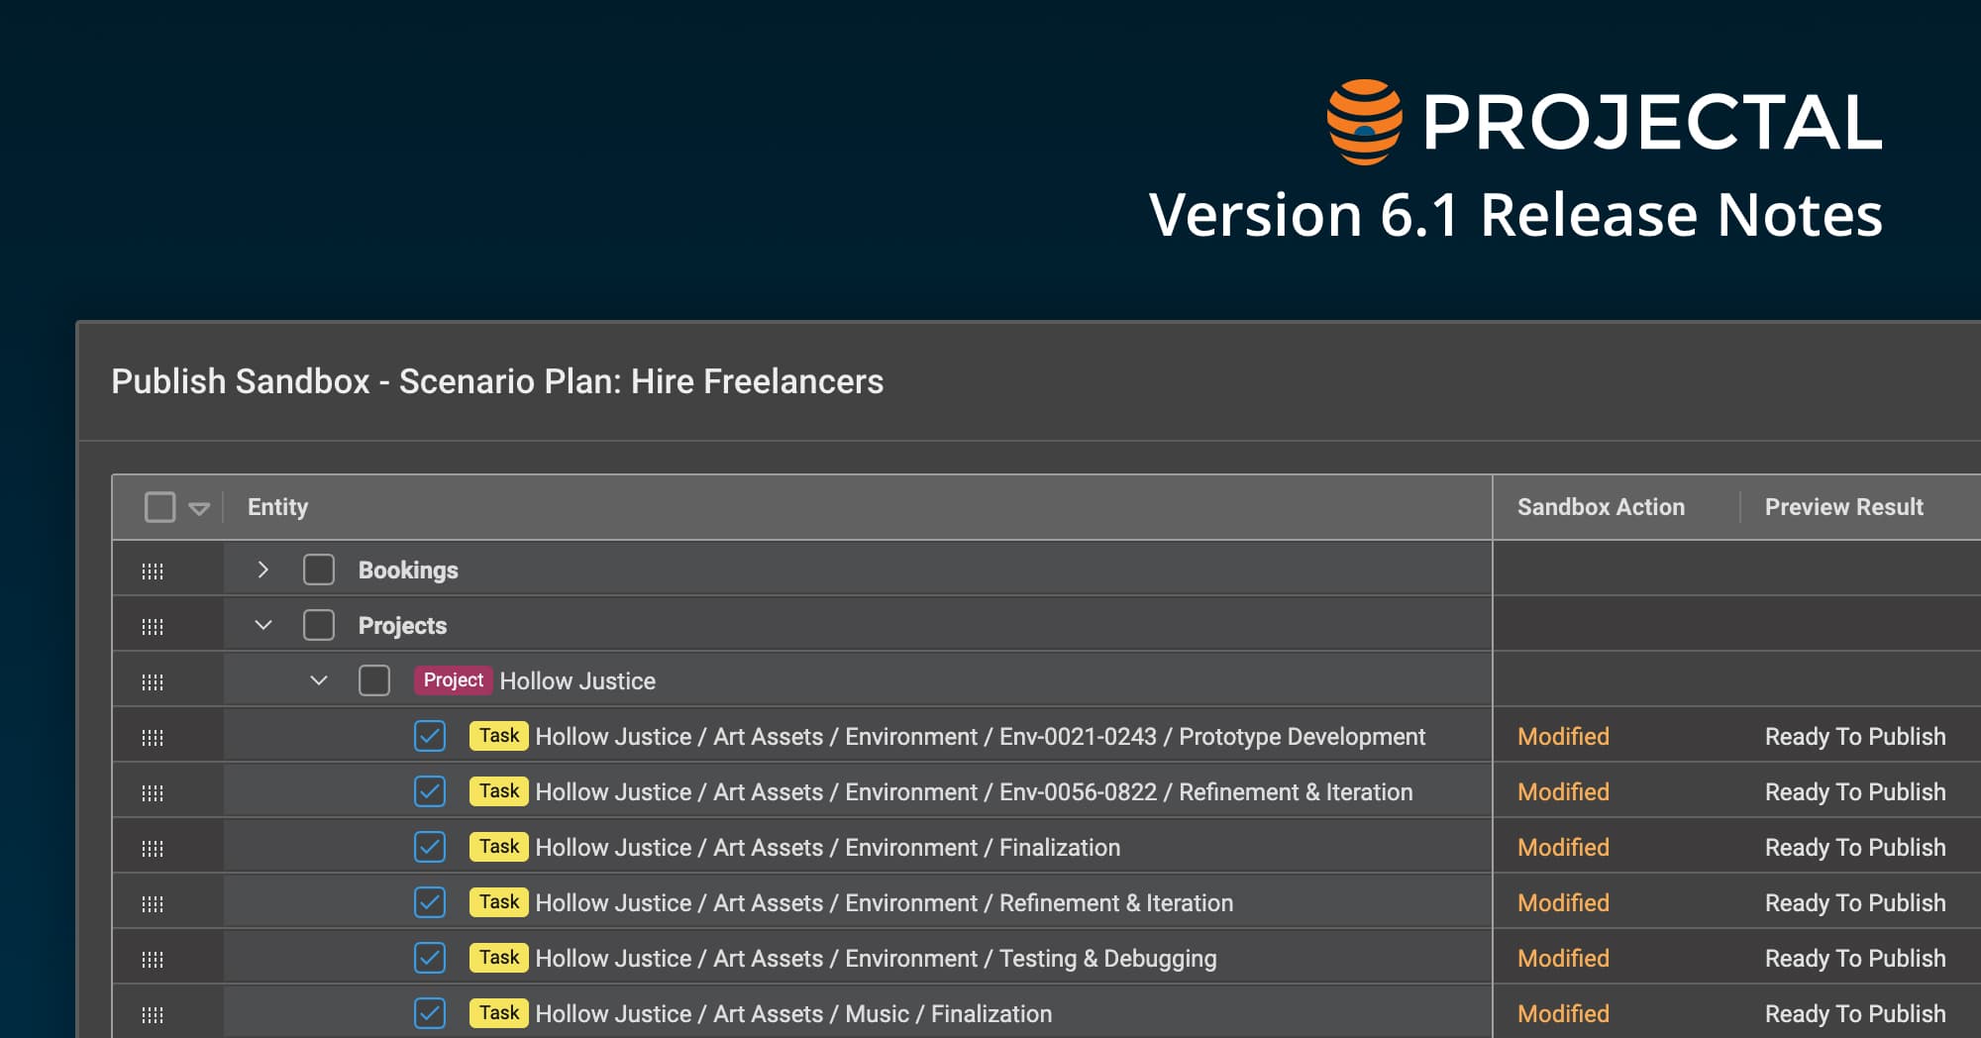Click Task tag on Music / Finalization row
This screenshot has height=1038, width=1981.
[498, 1013]
